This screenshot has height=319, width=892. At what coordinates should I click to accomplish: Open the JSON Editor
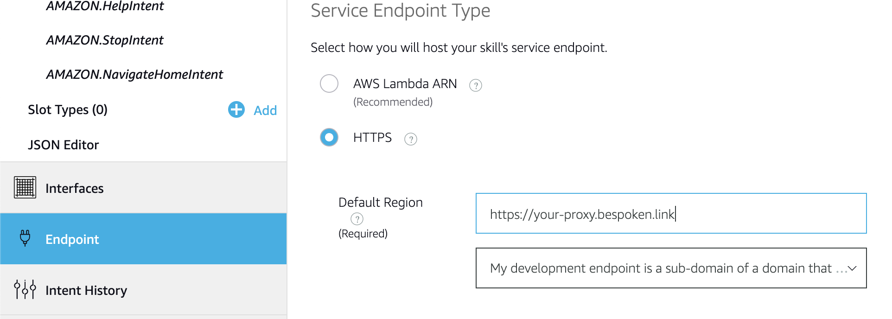[64, 145]
